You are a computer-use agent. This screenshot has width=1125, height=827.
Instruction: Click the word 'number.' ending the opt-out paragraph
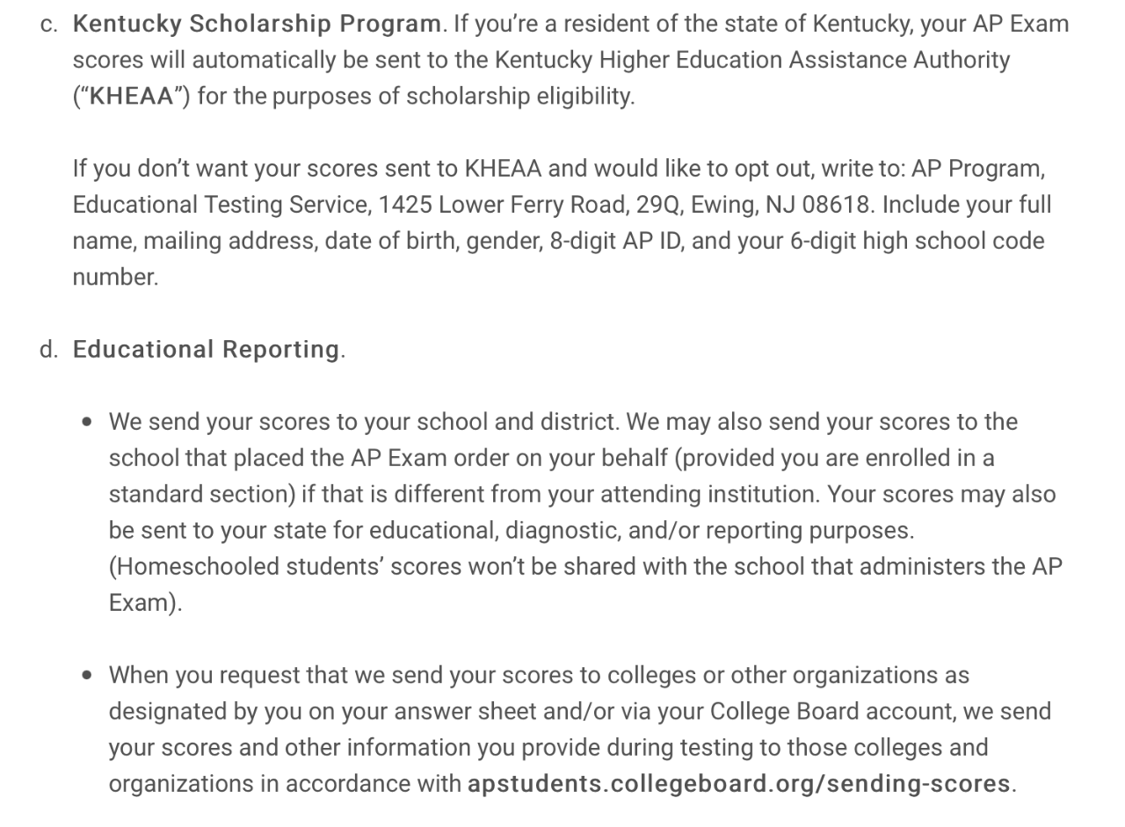click(115, 278)
